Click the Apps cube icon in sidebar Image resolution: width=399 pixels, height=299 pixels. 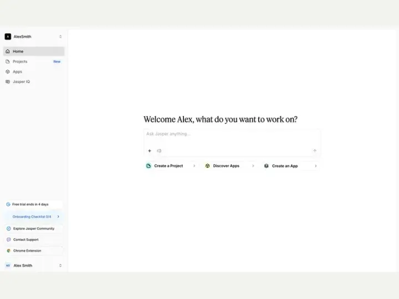8,71
